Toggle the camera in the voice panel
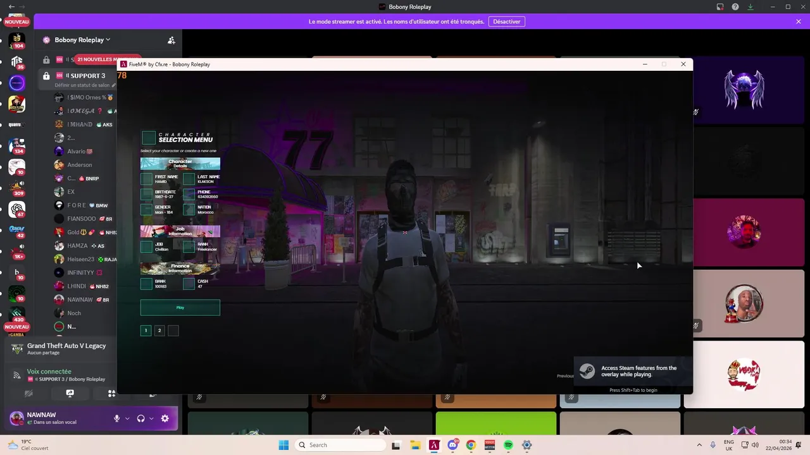 tap(28, 393)
